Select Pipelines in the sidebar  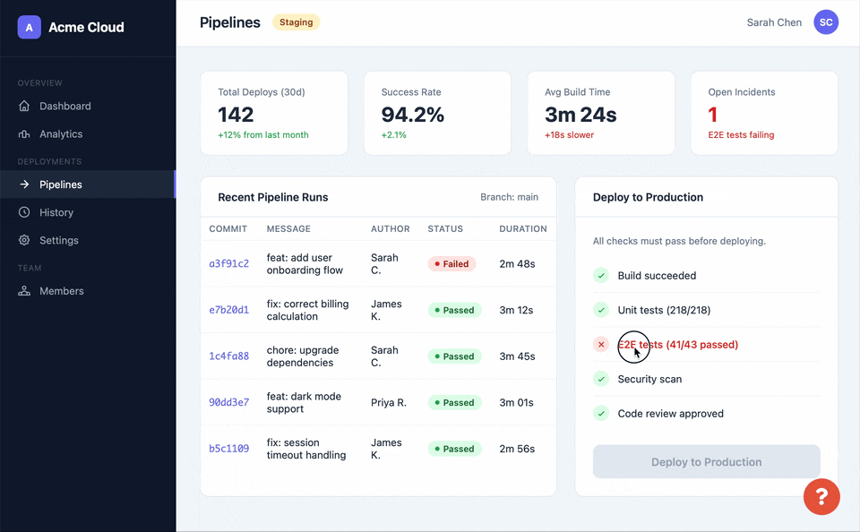(61, 184)
